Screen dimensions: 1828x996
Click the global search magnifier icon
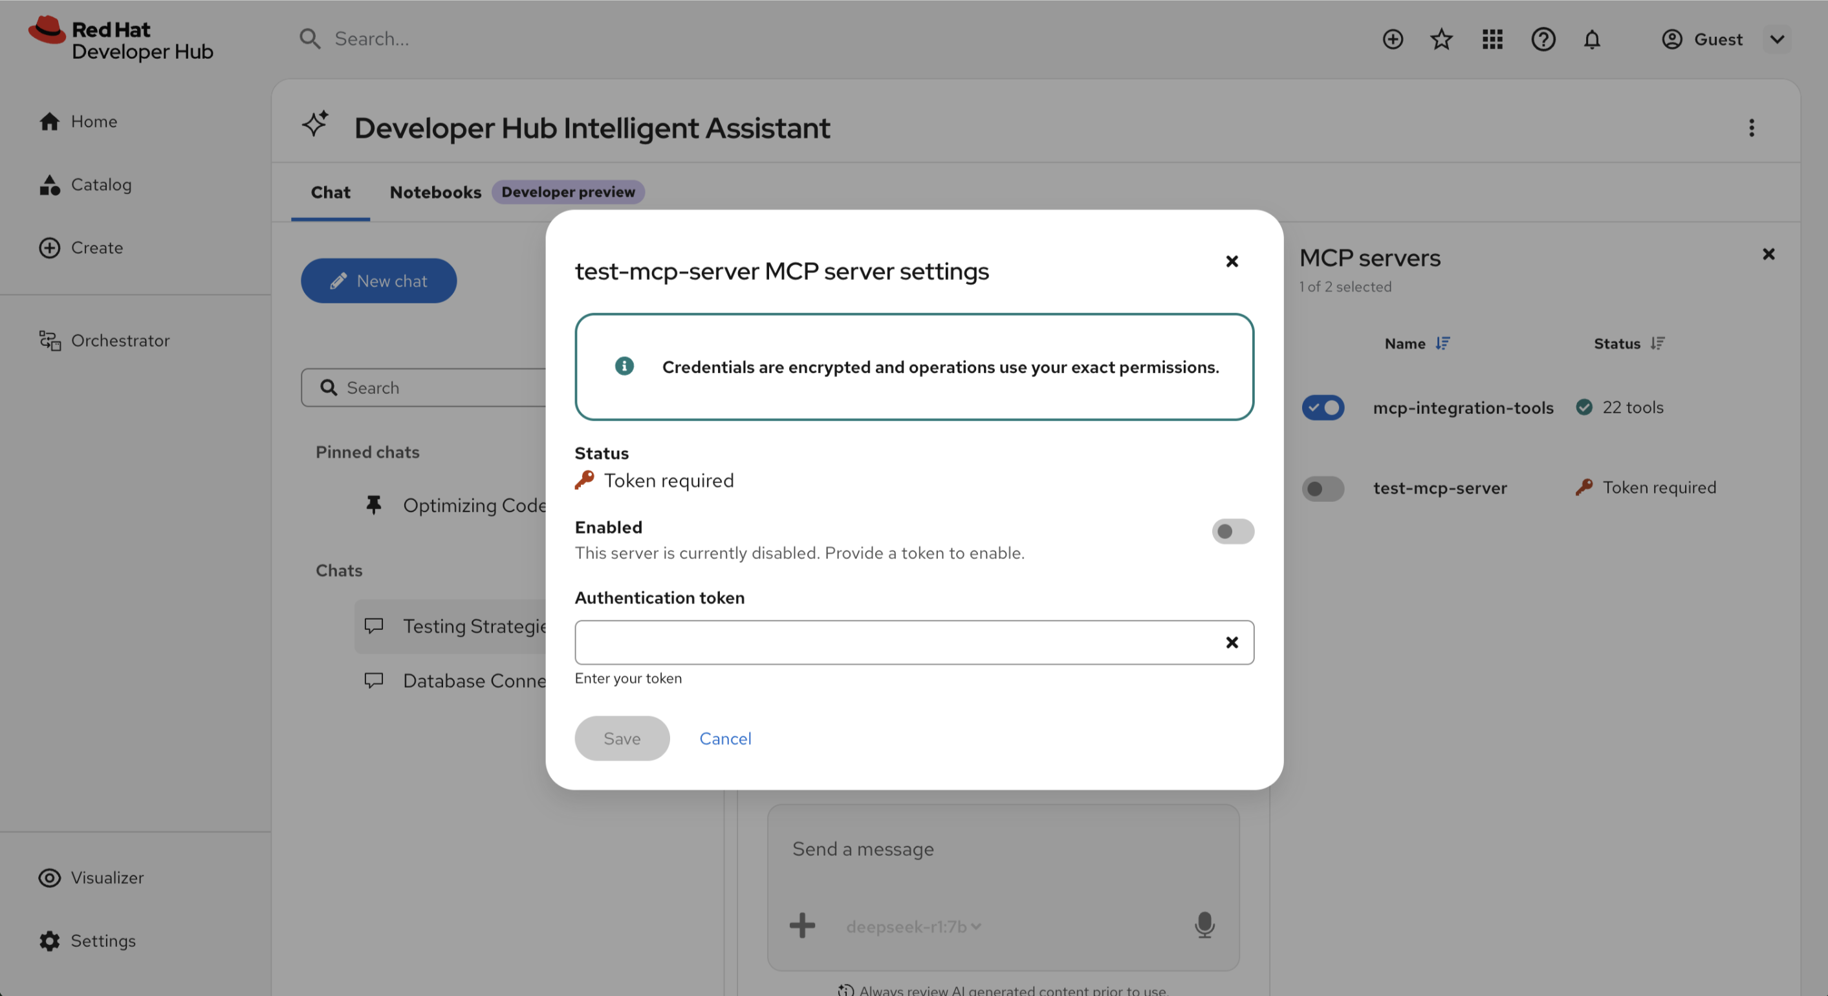point(309,38)
